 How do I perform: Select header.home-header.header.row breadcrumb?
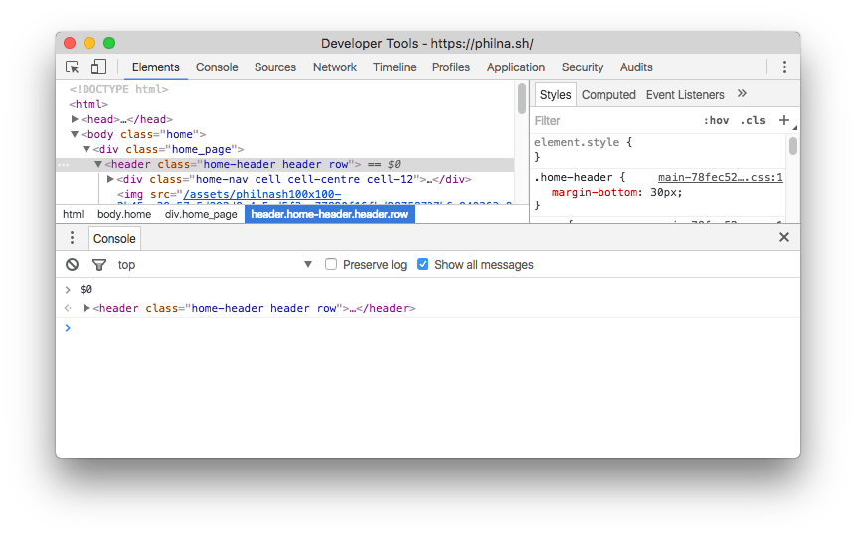[x=329, y=214]
